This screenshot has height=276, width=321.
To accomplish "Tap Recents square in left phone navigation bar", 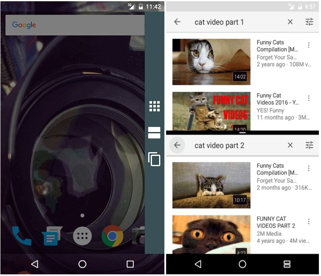I will (130, 264).
